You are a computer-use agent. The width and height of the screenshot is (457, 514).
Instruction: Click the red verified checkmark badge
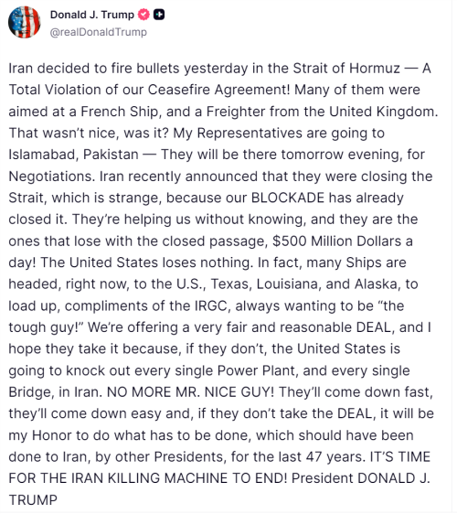click(143, 15)
